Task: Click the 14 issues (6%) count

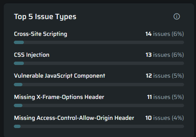Action: pos(165,34)
